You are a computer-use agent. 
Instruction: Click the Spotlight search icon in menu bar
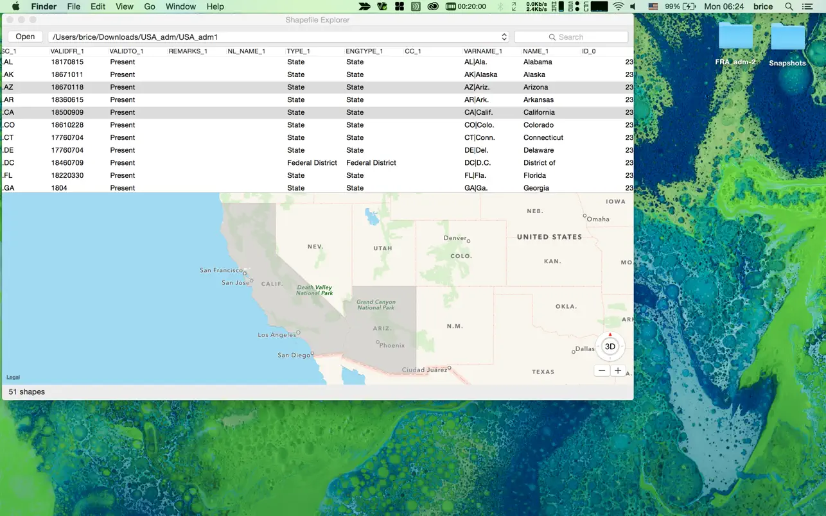click(788, 6)
